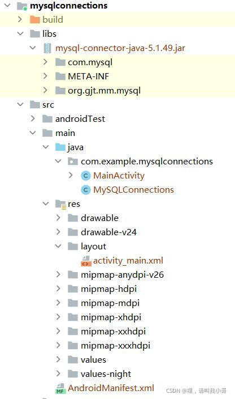Expand the mipmap-mdpi folder
This screenshot has width=235, height=399.
58,303
